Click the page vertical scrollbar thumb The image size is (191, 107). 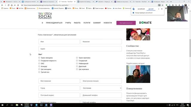(190, 48)
